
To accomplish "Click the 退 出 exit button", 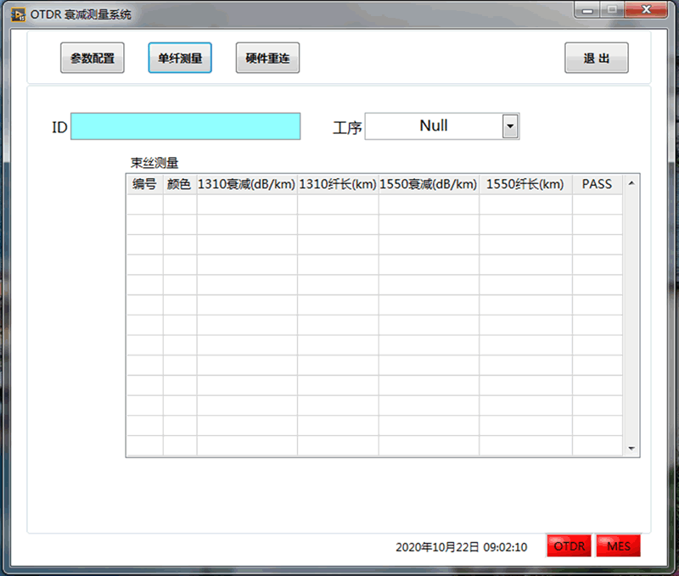I will 597,58.
